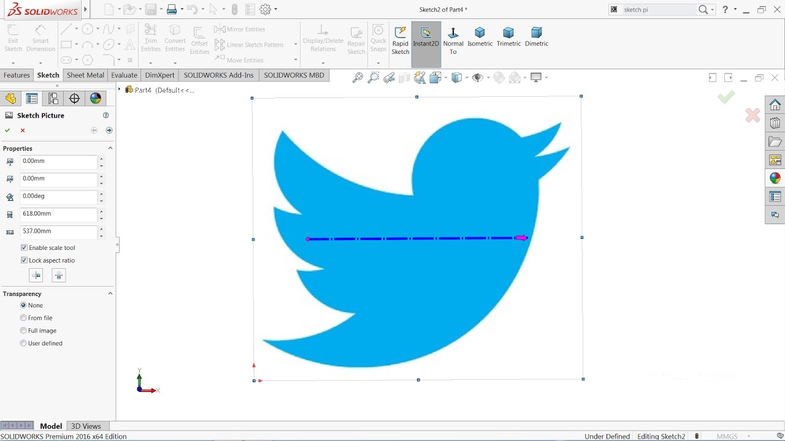This screenshot has height=441, width=785.
Task: Open SOLIDWORKS Resources home icon
Action: pyautogui.click(x=775, y=105)
